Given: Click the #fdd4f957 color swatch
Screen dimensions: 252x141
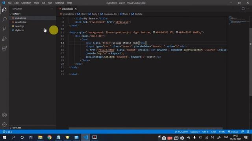Looking at the screenshot, I should [x=177, y=32].
